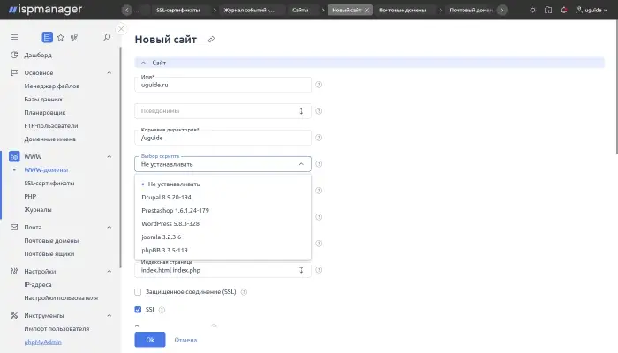The image size is (618, 353).
Task: Click the link icon beside Новый сайт
Action: [x=210, y=40]
